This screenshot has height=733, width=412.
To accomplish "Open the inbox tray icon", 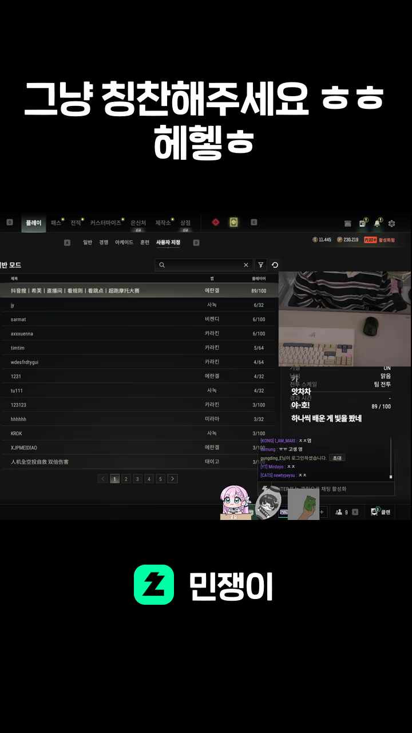I will [348, 223].
